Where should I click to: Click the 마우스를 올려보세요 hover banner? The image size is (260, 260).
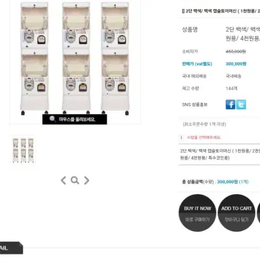75,119
